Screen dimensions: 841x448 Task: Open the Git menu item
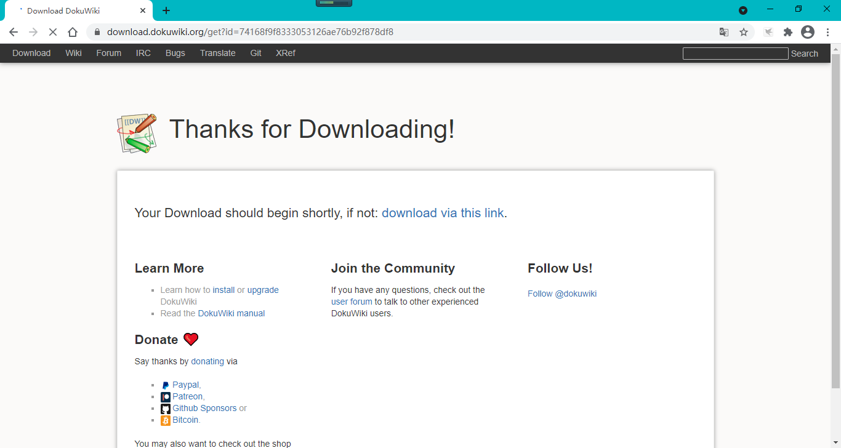tap(256, 53)
